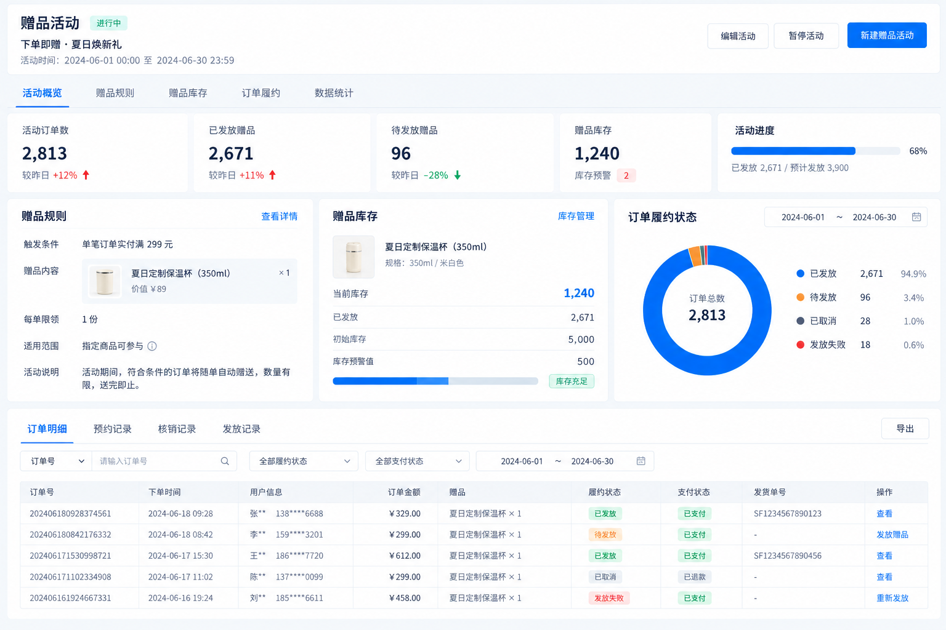This screenshot has width=946, height=630.
Task: Click 重新发放 for order 202406161924667331
Action: click(892, 598)
